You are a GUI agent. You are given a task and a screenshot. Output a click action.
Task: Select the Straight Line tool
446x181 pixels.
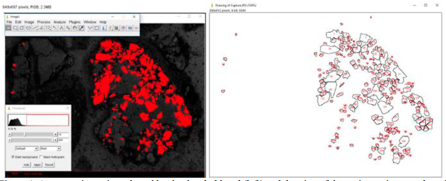coord(35,28)
